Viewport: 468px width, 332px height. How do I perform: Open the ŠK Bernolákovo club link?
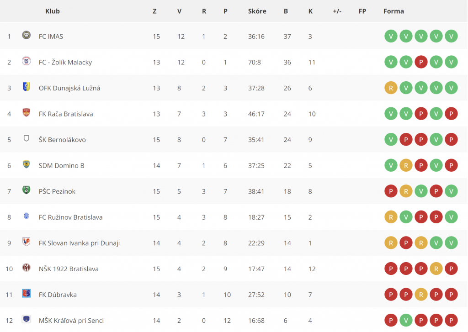pos(62,140)
